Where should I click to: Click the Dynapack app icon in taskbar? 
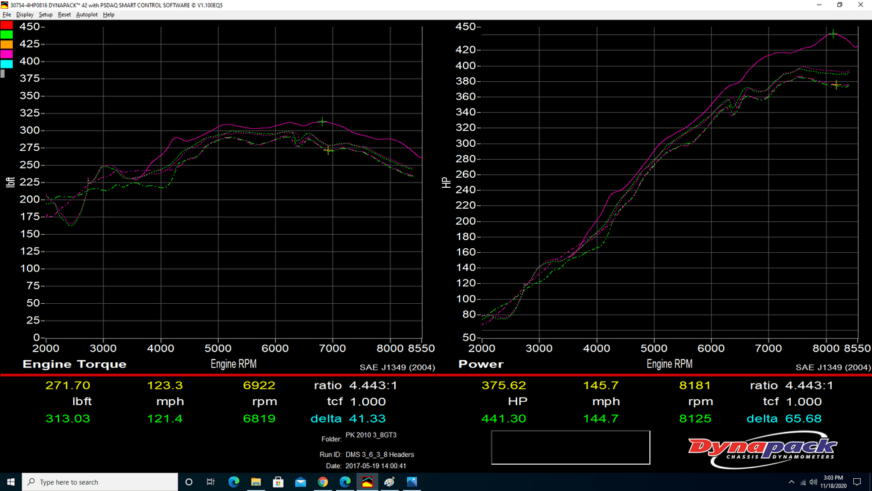(368, 482)
